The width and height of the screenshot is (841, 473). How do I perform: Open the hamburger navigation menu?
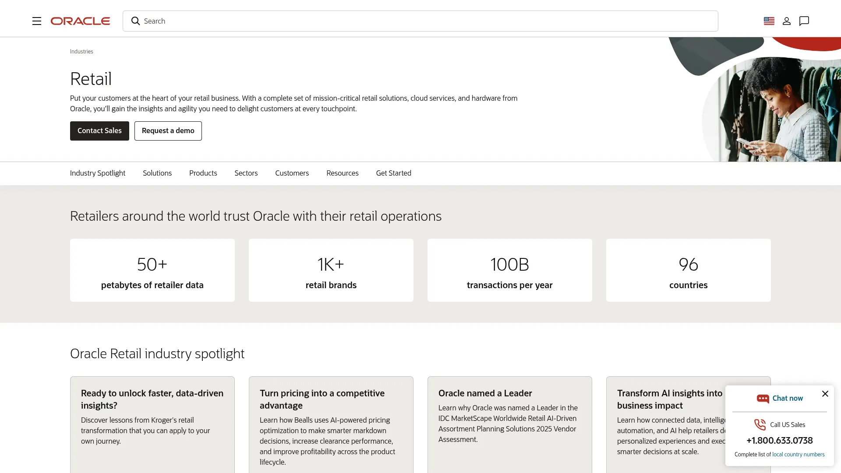tap(37, 21)
